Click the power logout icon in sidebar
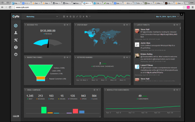 (x=16, y=54)
